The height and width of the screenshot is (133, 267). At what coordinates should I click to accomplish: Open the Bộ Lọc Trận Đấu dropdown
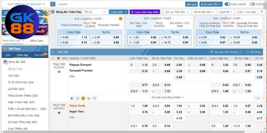pos(176,12)
